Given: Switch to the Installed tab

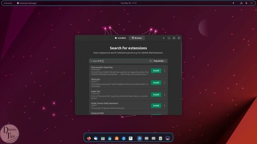Looking at the screenshot, I should 120,38.
